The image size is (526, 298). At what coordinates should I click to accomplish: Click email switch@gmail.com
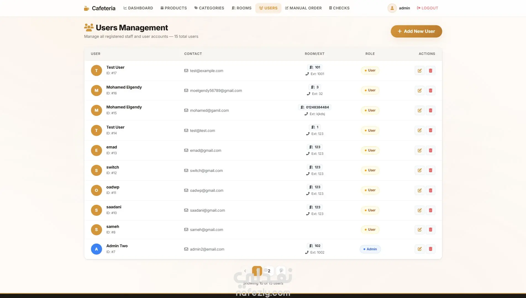pyautogui.click(x=206, y=171)
